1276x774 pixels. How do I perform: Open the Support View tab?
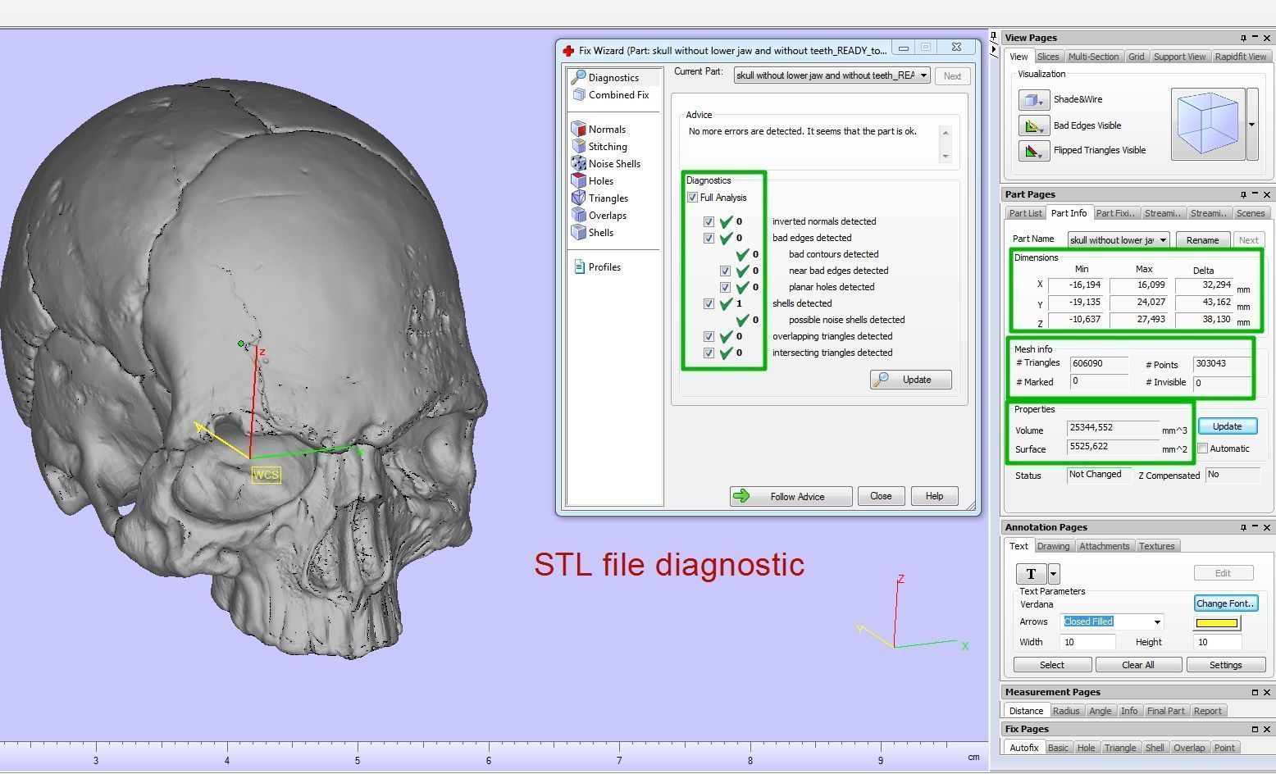1179,57
